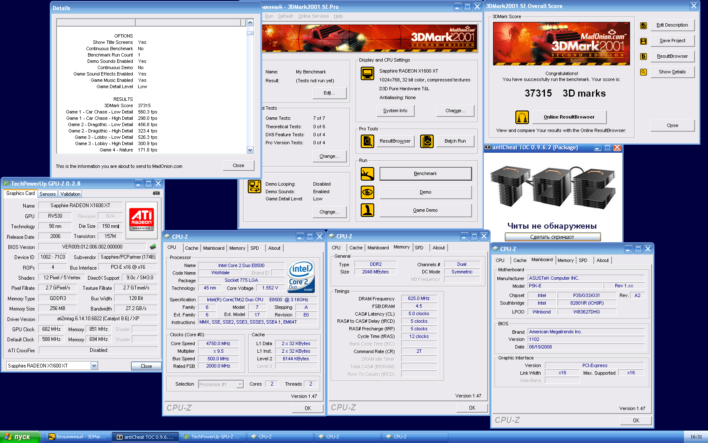The height and width of the screenshot is (443, 708).
Task: Click OK in the CPU-Z Mainboard window
Action: click(636, 421)
